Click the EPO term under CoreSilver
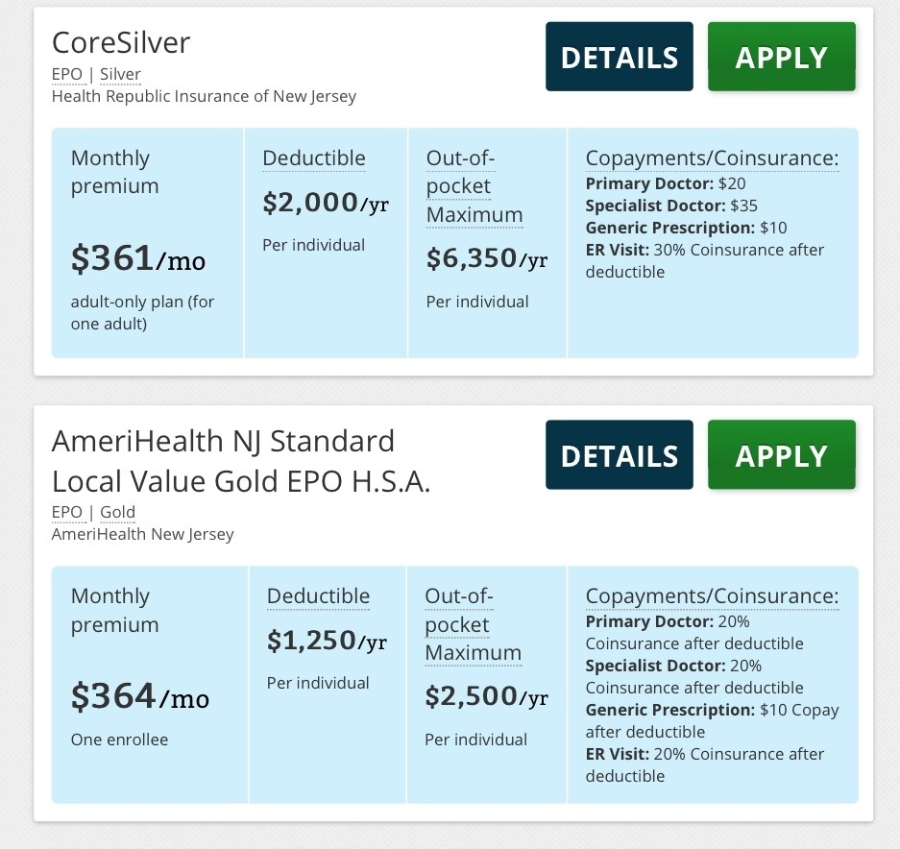 point(66,74)
